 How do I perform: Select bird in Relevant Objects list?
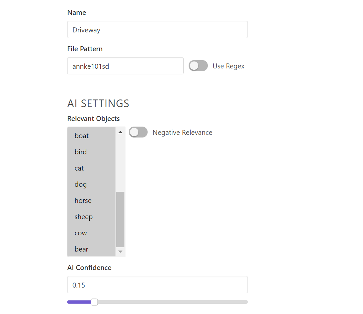91,152
